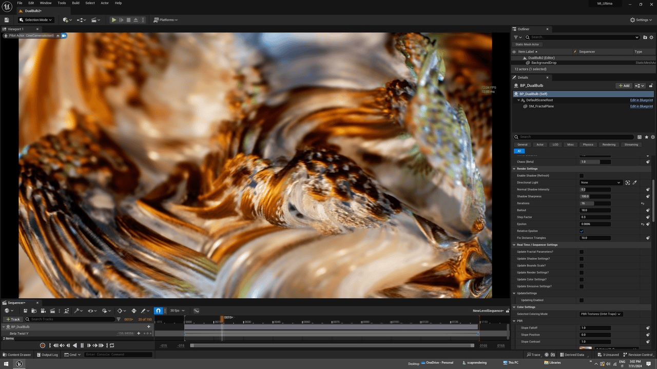Click the Save Current Level icon
Screen dimensions: 657x369
point(6,19)
